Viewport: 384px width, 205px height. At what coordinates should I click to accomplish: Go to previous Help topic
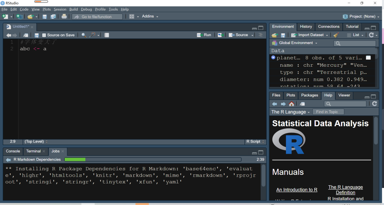274,104
